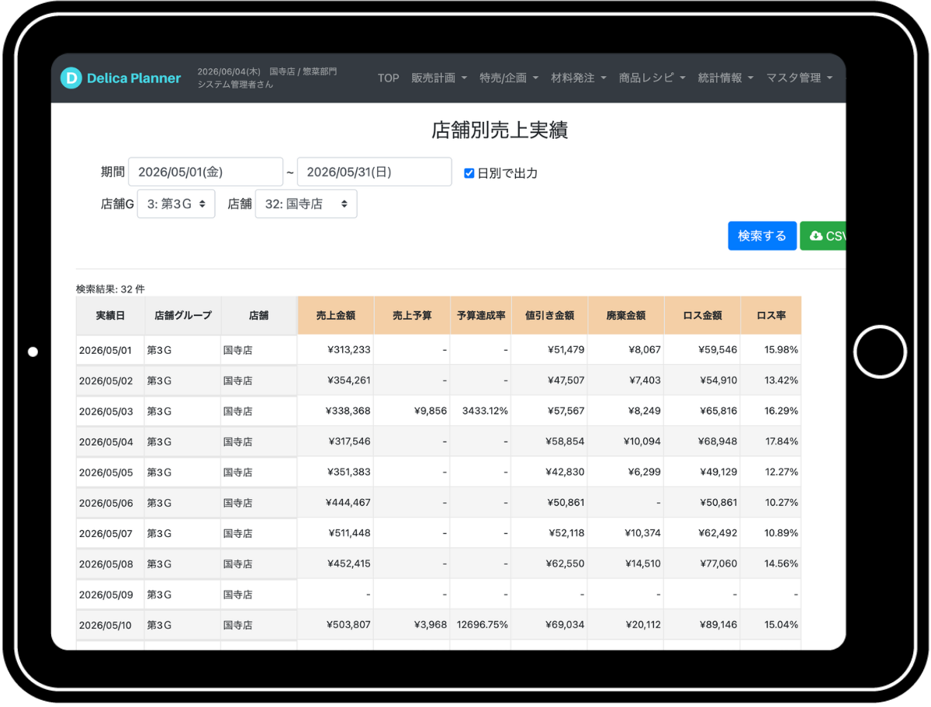931x707 pixels.
Task: Click the 検索結果: 32 件 result count
Action: [110, 289]
